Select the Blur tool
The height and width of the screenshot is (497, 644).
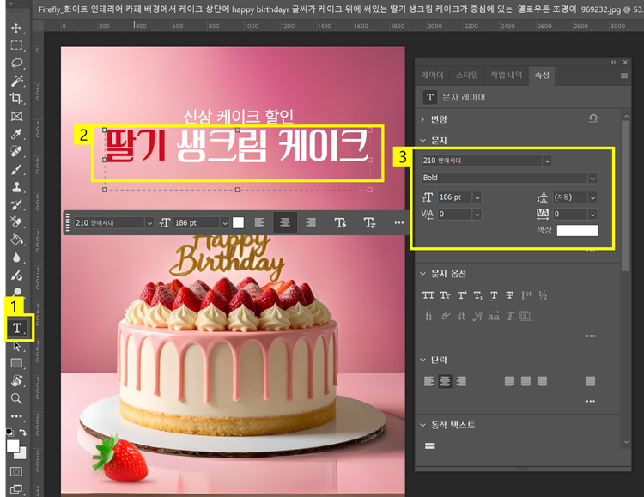pyautogui.click(x=16, y=258)
